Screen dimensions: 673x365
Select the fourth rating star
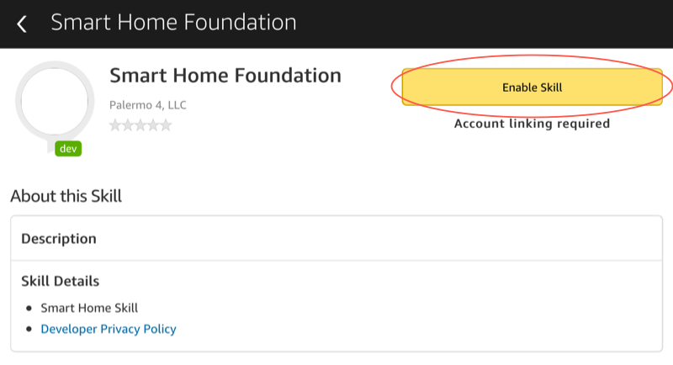click(153, 126)
